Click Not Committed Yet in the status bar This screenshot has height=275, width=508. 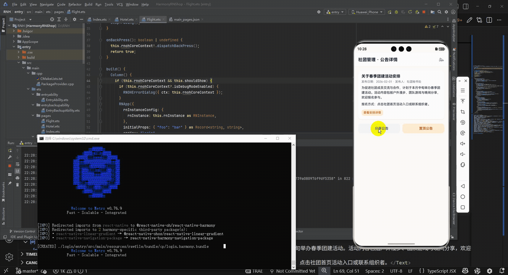click(x=296, y=271)
